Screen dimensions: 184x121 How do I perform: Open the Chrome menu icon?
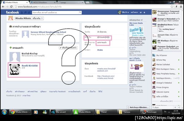[x=181, y=7]
